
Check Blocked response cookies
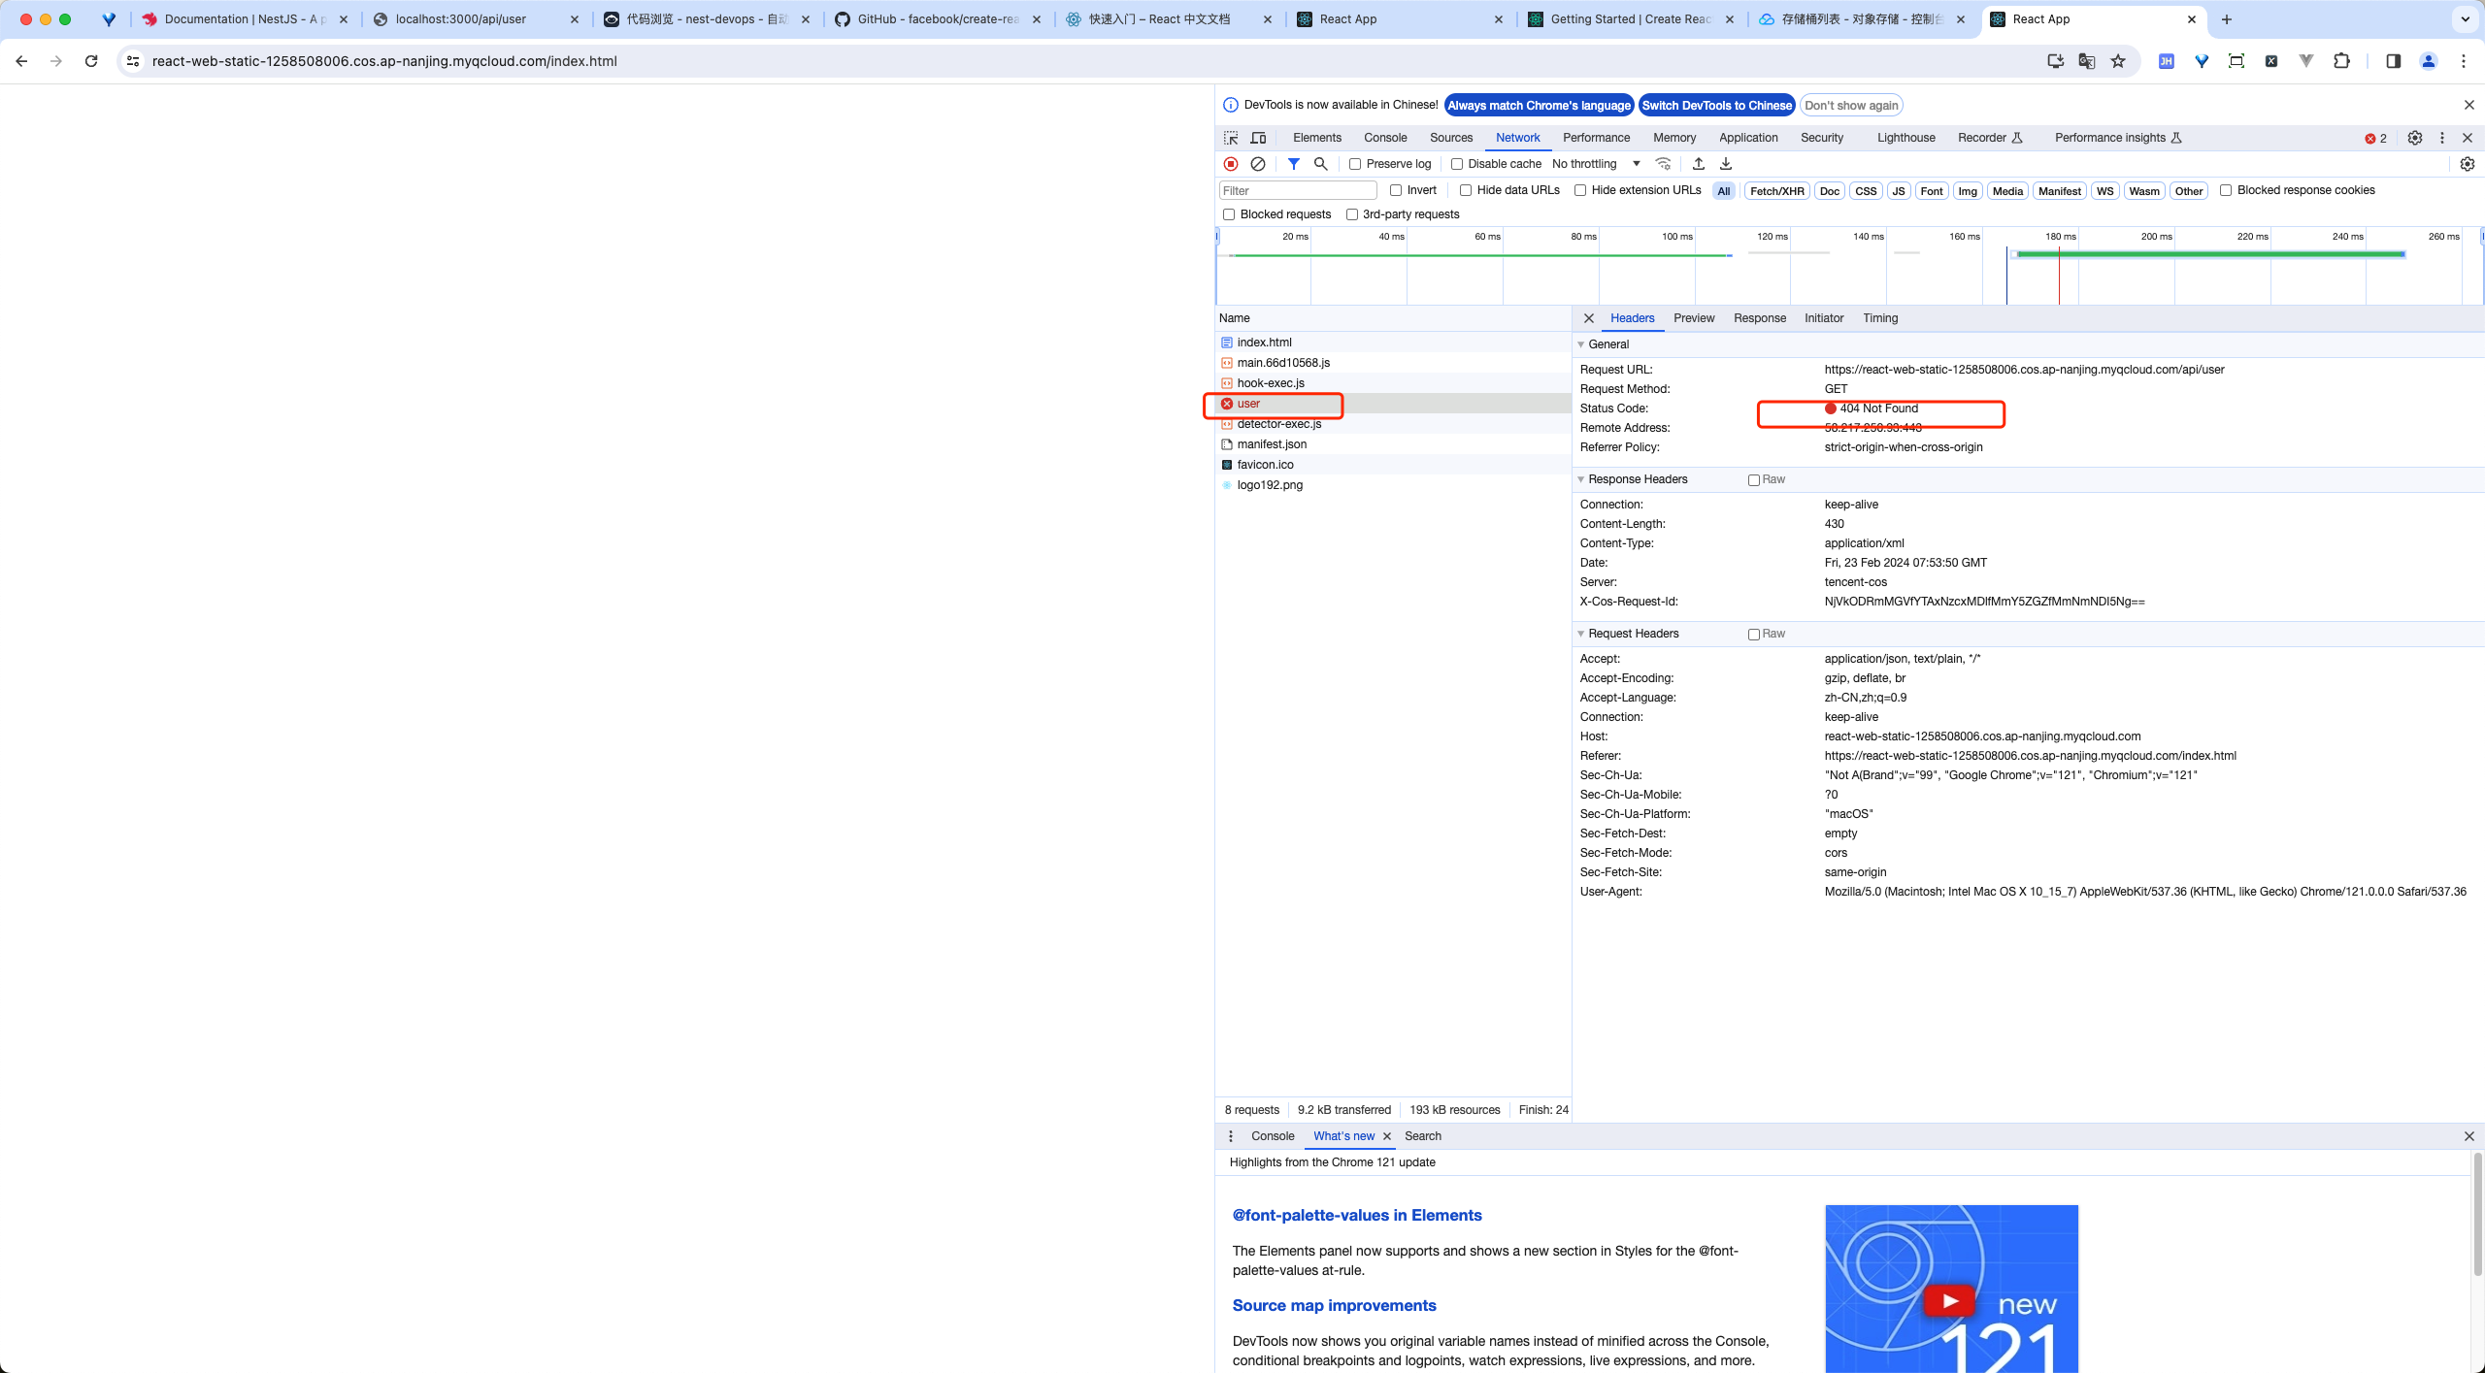coord(2226,190)
